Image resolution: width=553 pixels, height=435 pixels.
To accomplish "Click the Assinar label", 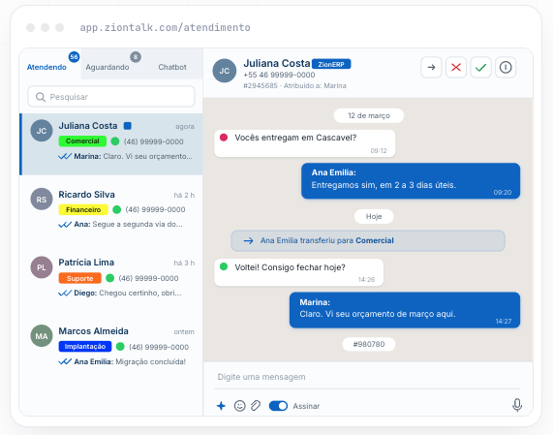I will (x=306, y=406).
